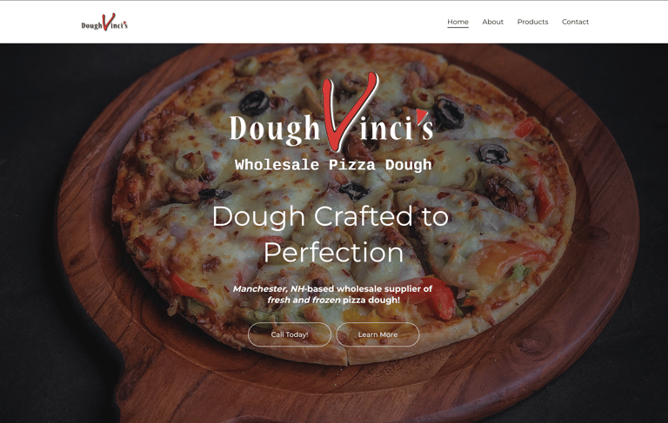The image size is (668, 423).
Task: Open the Home menu item
Action: pos(458,22)
